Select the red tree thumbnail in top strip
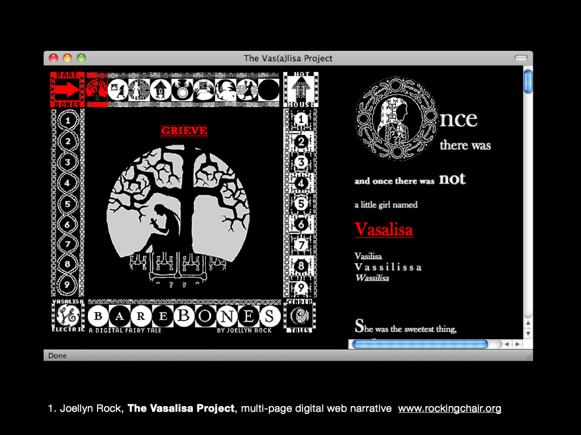581x435 pixels. pyautogui.click(x=96, y=89)
